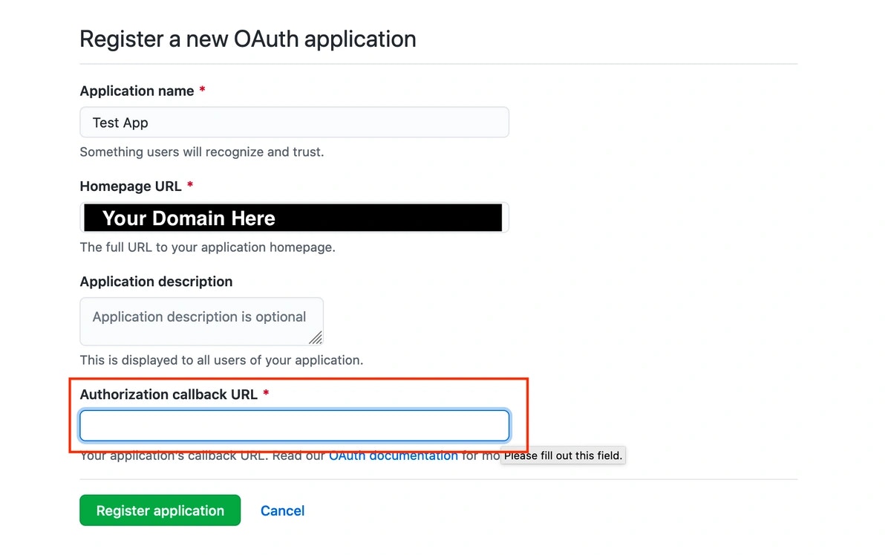
Task: Click the placeholder text 'Application description is optional'
Action: coord(200,317)
